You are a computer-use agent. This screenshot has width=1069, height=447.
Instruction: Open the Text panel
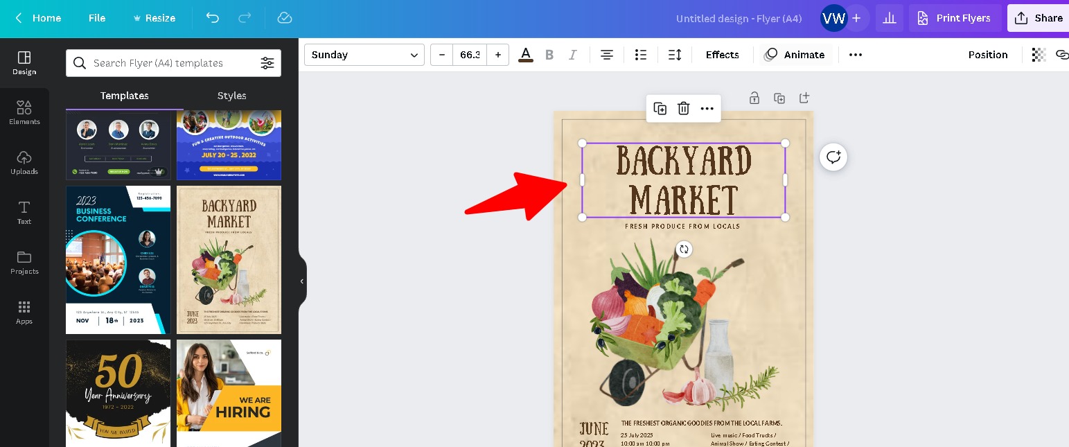click(24, 213)
